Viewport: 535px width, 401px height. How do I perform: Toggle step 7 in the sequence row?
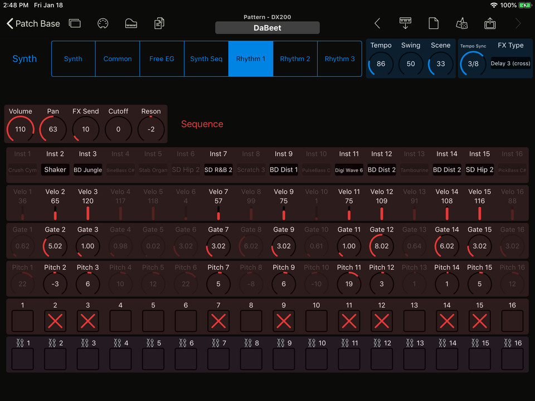pos(218,321)
